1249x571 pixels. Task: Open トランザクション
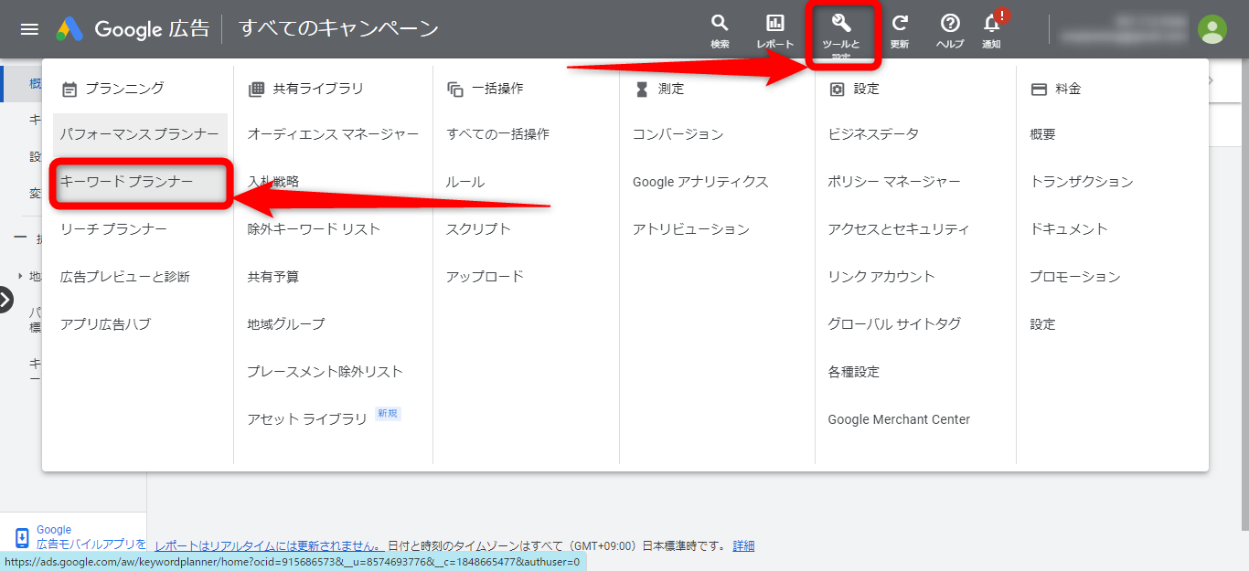click(x=1082, y=182)
